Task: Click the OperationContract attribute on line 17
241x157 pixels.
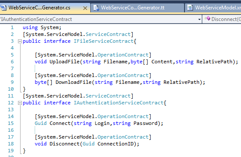Action: click(x=123, y=137)
